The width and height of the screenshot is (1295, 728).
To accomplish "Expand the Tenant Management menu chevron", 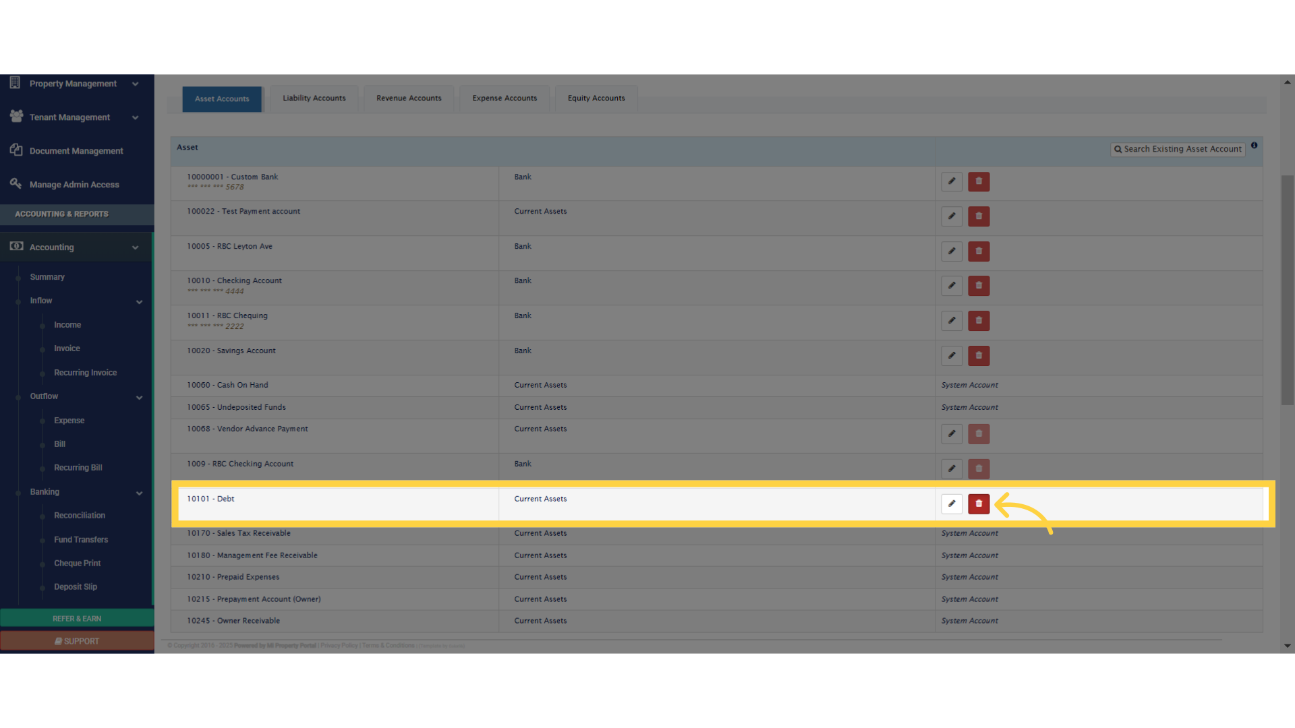I will click(135, 118).
